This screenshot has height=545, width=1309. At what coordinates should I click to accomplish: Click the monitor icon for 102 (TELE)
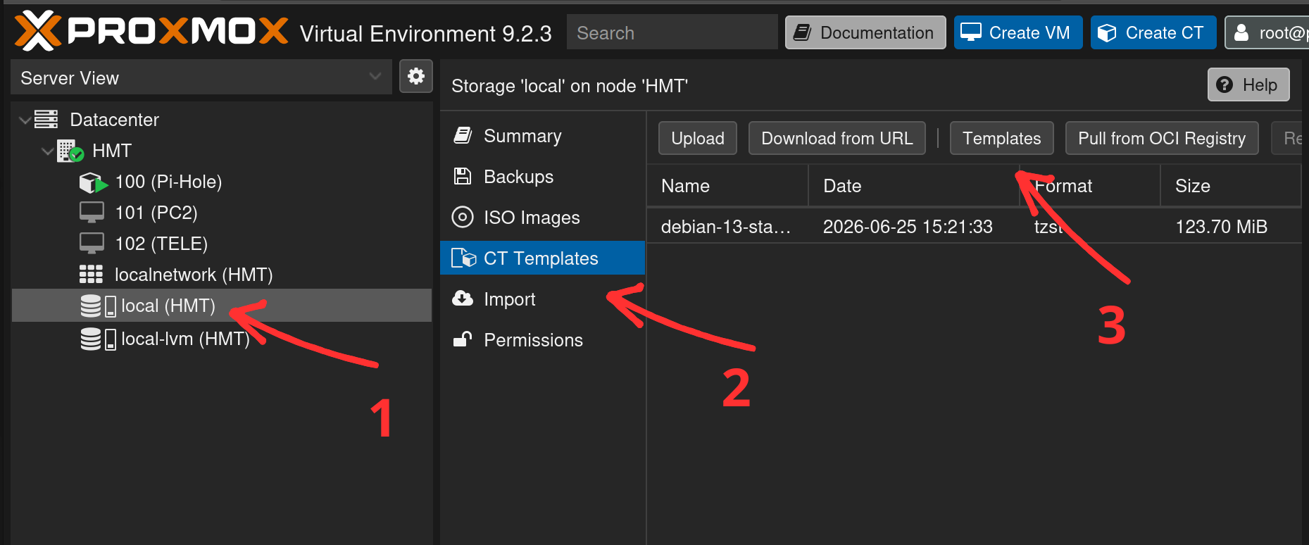[x=92, y=244]
